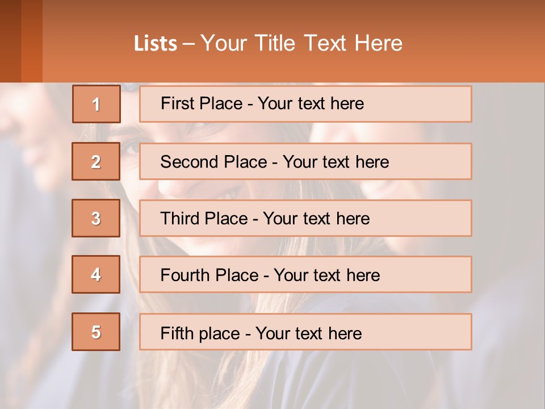Select the number 2 square
Viewport: 545px width, 409px height.
click(96, 161)
